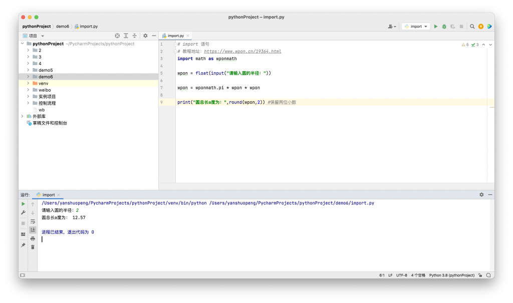Open run panel gear settings

pos(481,195)
